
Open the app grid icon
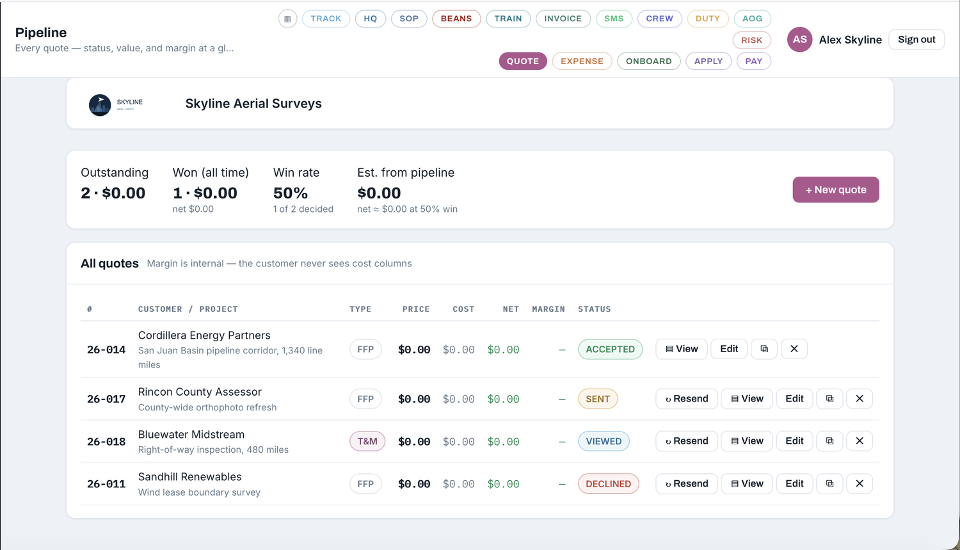(287, 19)
